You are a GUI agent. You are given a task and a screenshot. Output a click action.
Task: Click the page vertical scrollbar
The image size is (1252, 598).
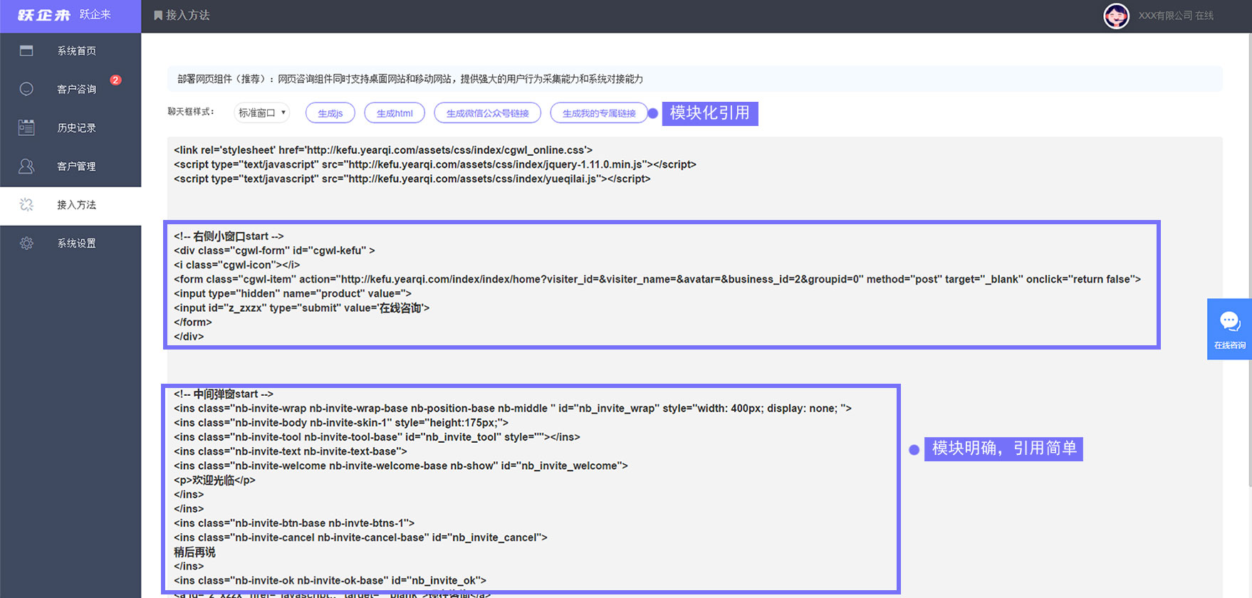point(1249,260)
